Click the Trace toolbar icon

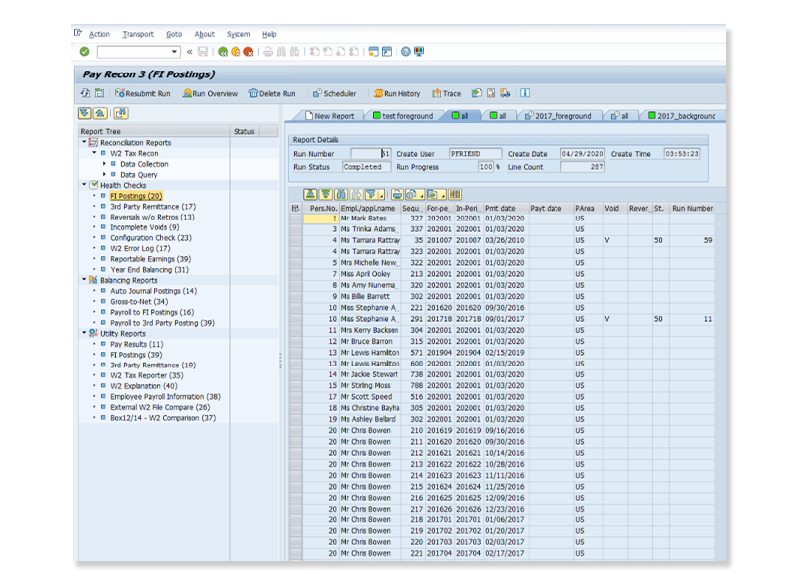click(x=447, y=93)
